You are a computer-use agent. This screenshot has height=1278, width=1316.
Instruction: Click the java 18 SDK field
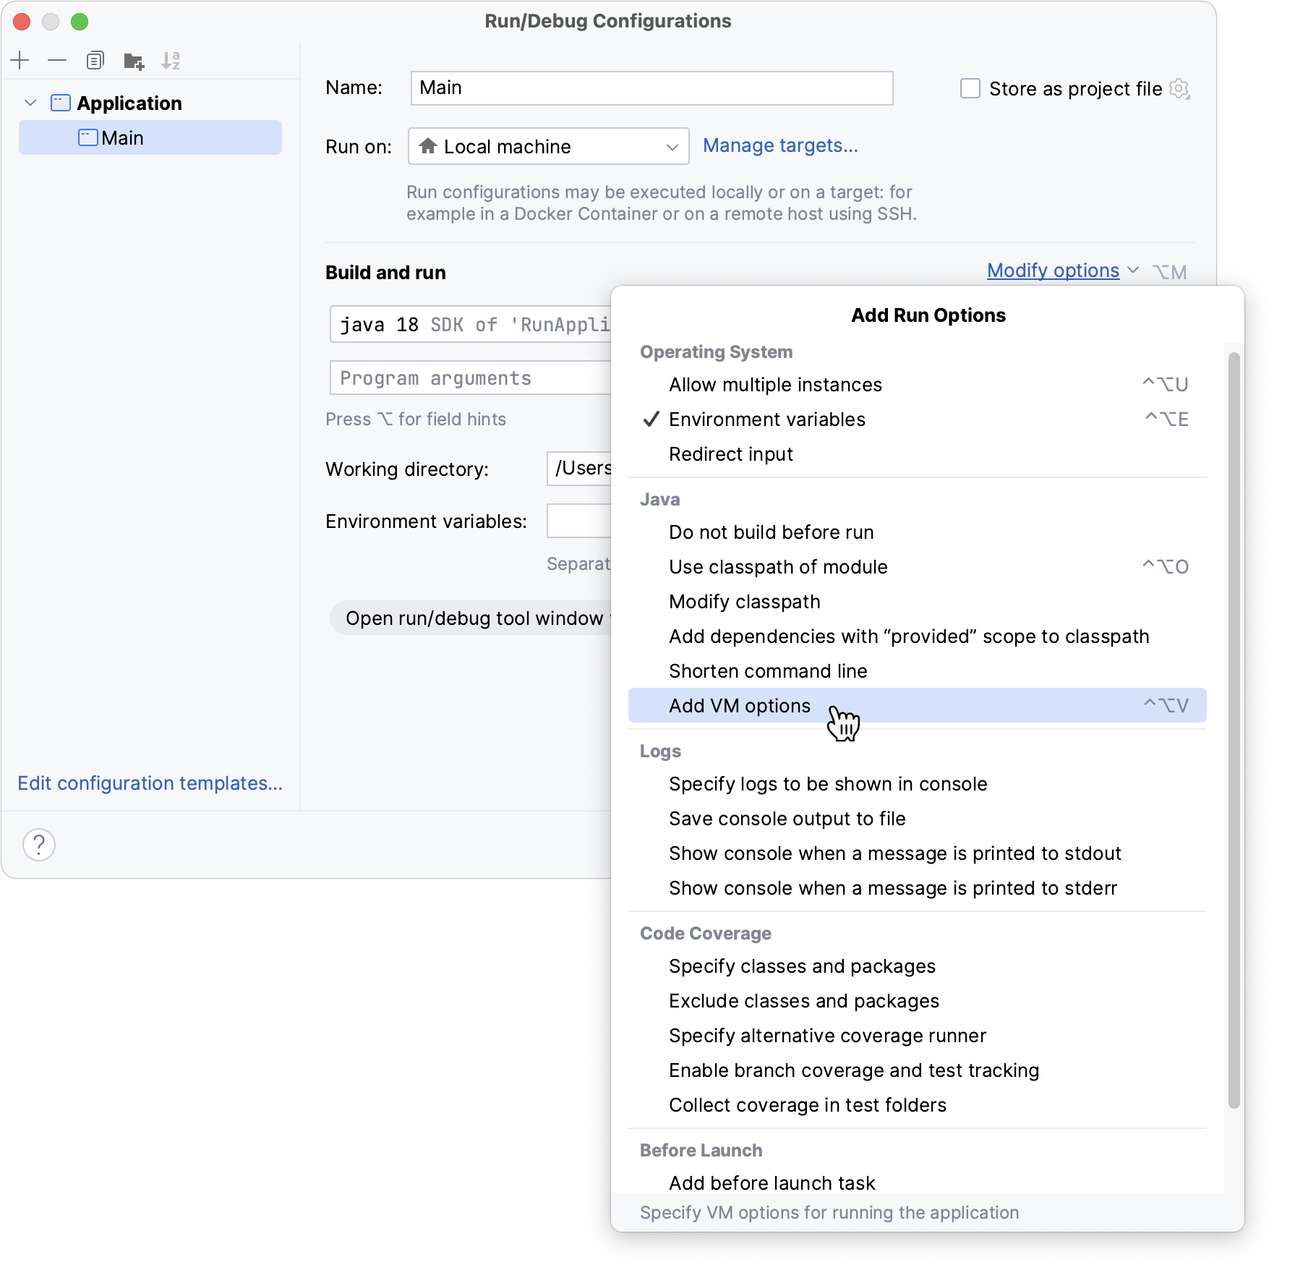pos(471,324)
